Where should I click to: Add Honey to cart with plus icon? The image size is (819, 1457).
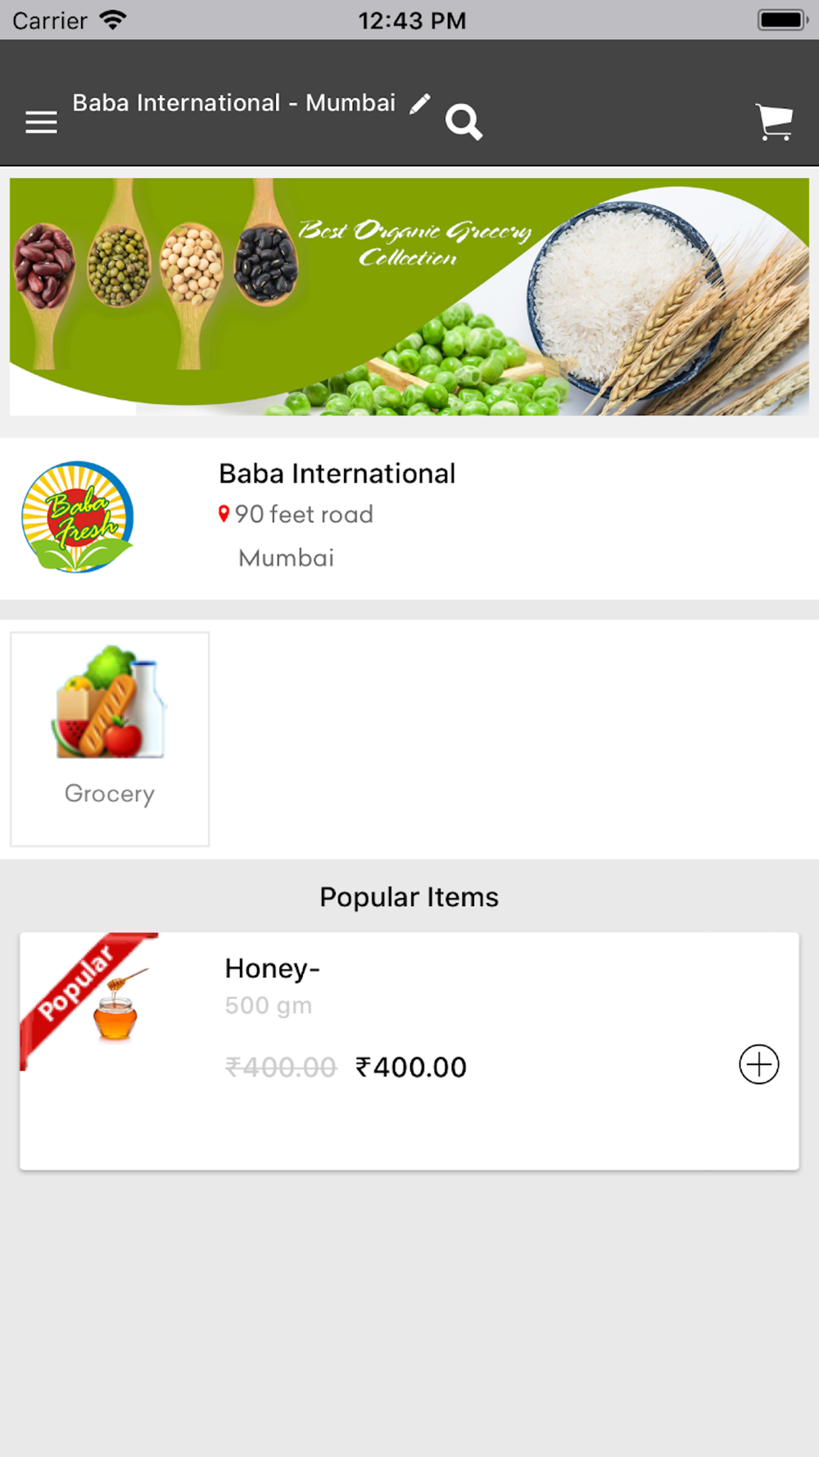click(x=759, y=1064)
